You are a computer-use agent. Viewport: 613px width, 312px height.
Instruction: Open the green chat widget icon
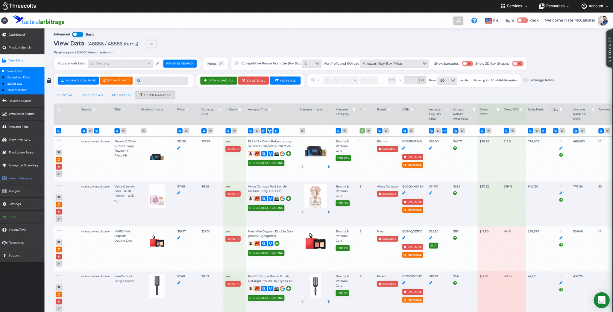(601, 300)
